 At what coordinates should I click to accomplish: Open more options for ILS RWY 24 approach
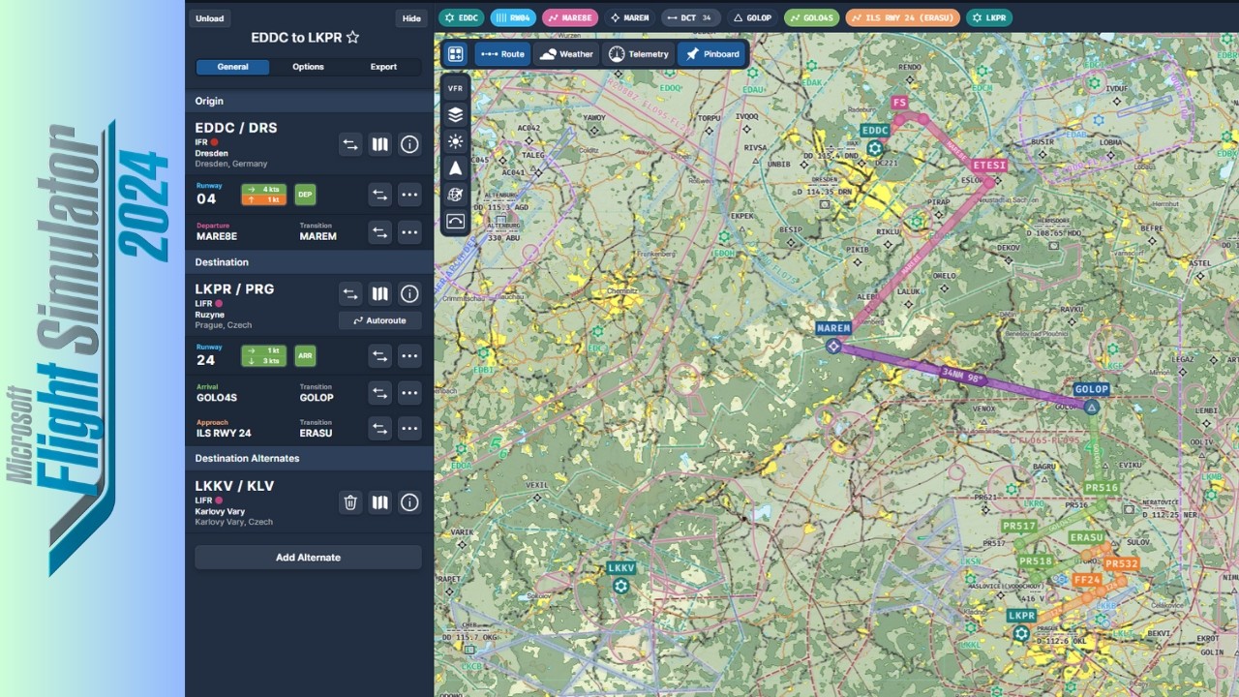click(409, 429)
